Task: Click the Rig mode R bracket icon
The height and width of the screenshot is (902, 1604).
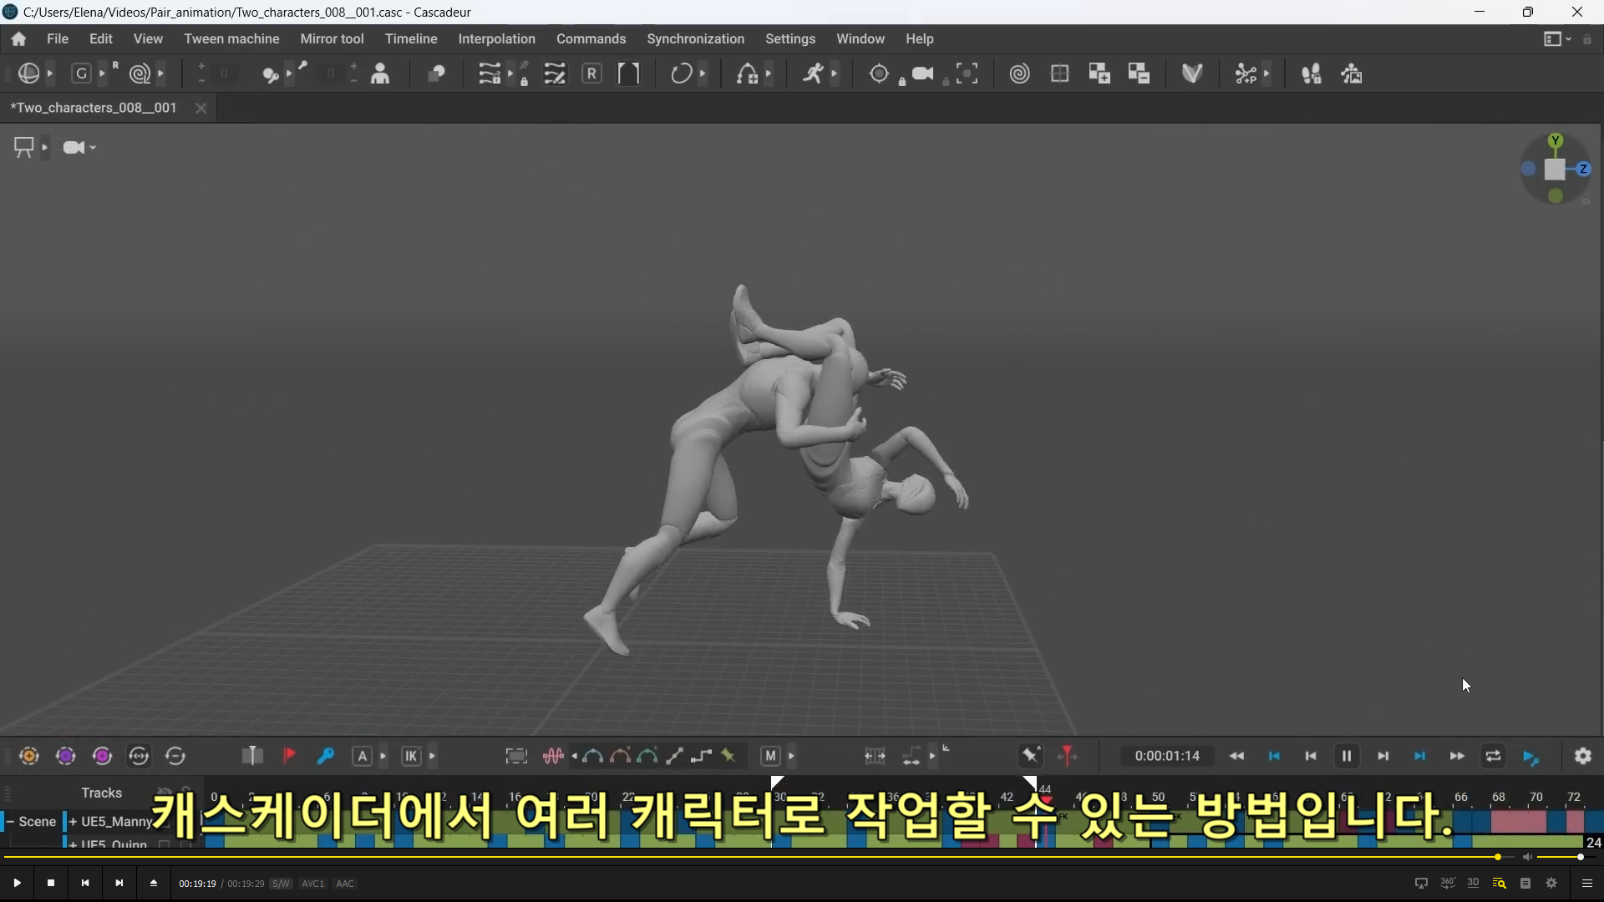Action: (591, 74)
